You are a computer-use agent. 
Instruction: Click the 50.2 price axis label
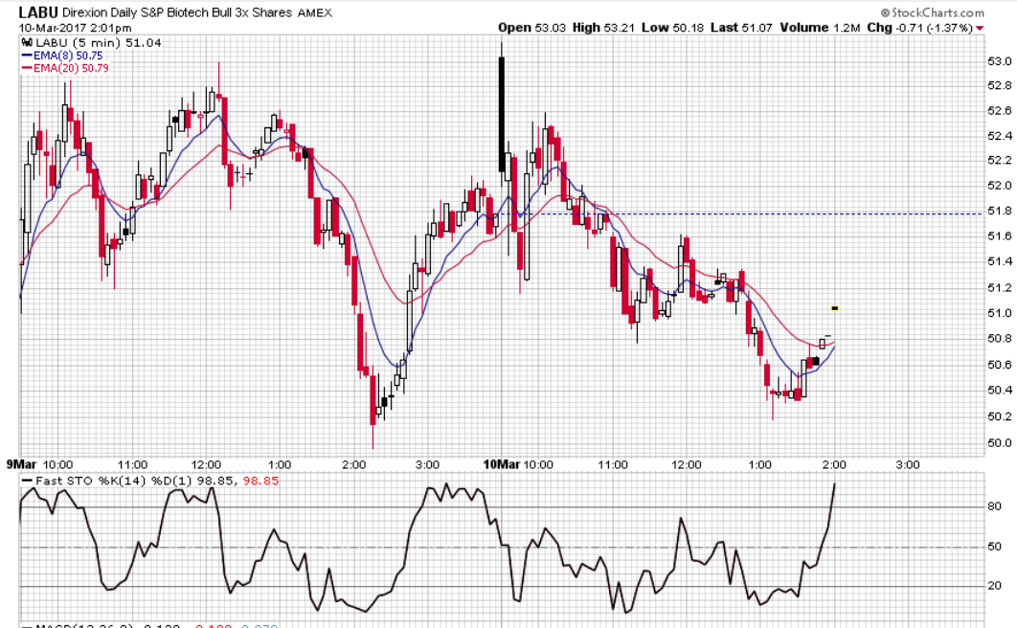pyautogui.click(x=999, y=416)
